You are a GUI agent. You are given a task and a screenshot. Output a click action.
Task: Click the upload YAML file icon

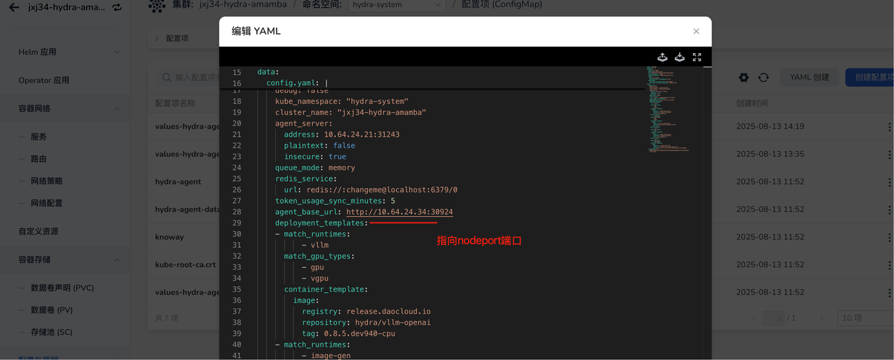(x=662, y=57)
